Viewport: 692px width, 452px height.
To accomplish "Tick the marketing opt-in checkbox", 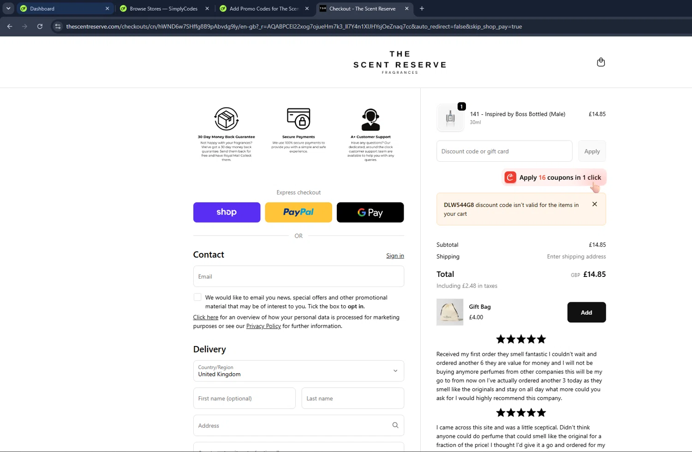I will pos(197,297).
